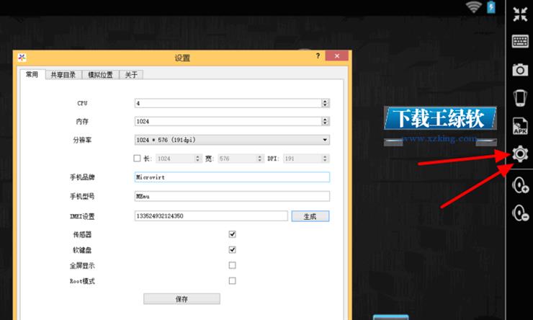This screenshot has height=320, width=533.
Task: Click the volume up icon
Action: [x=521, y=185]
